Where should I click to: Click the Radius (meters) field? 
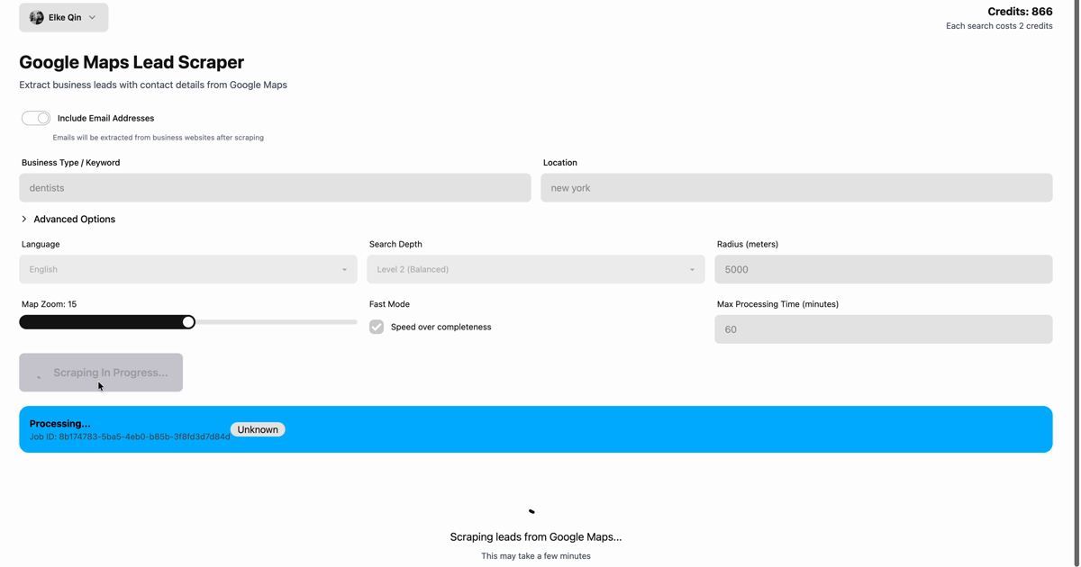[x=884, y=269]
